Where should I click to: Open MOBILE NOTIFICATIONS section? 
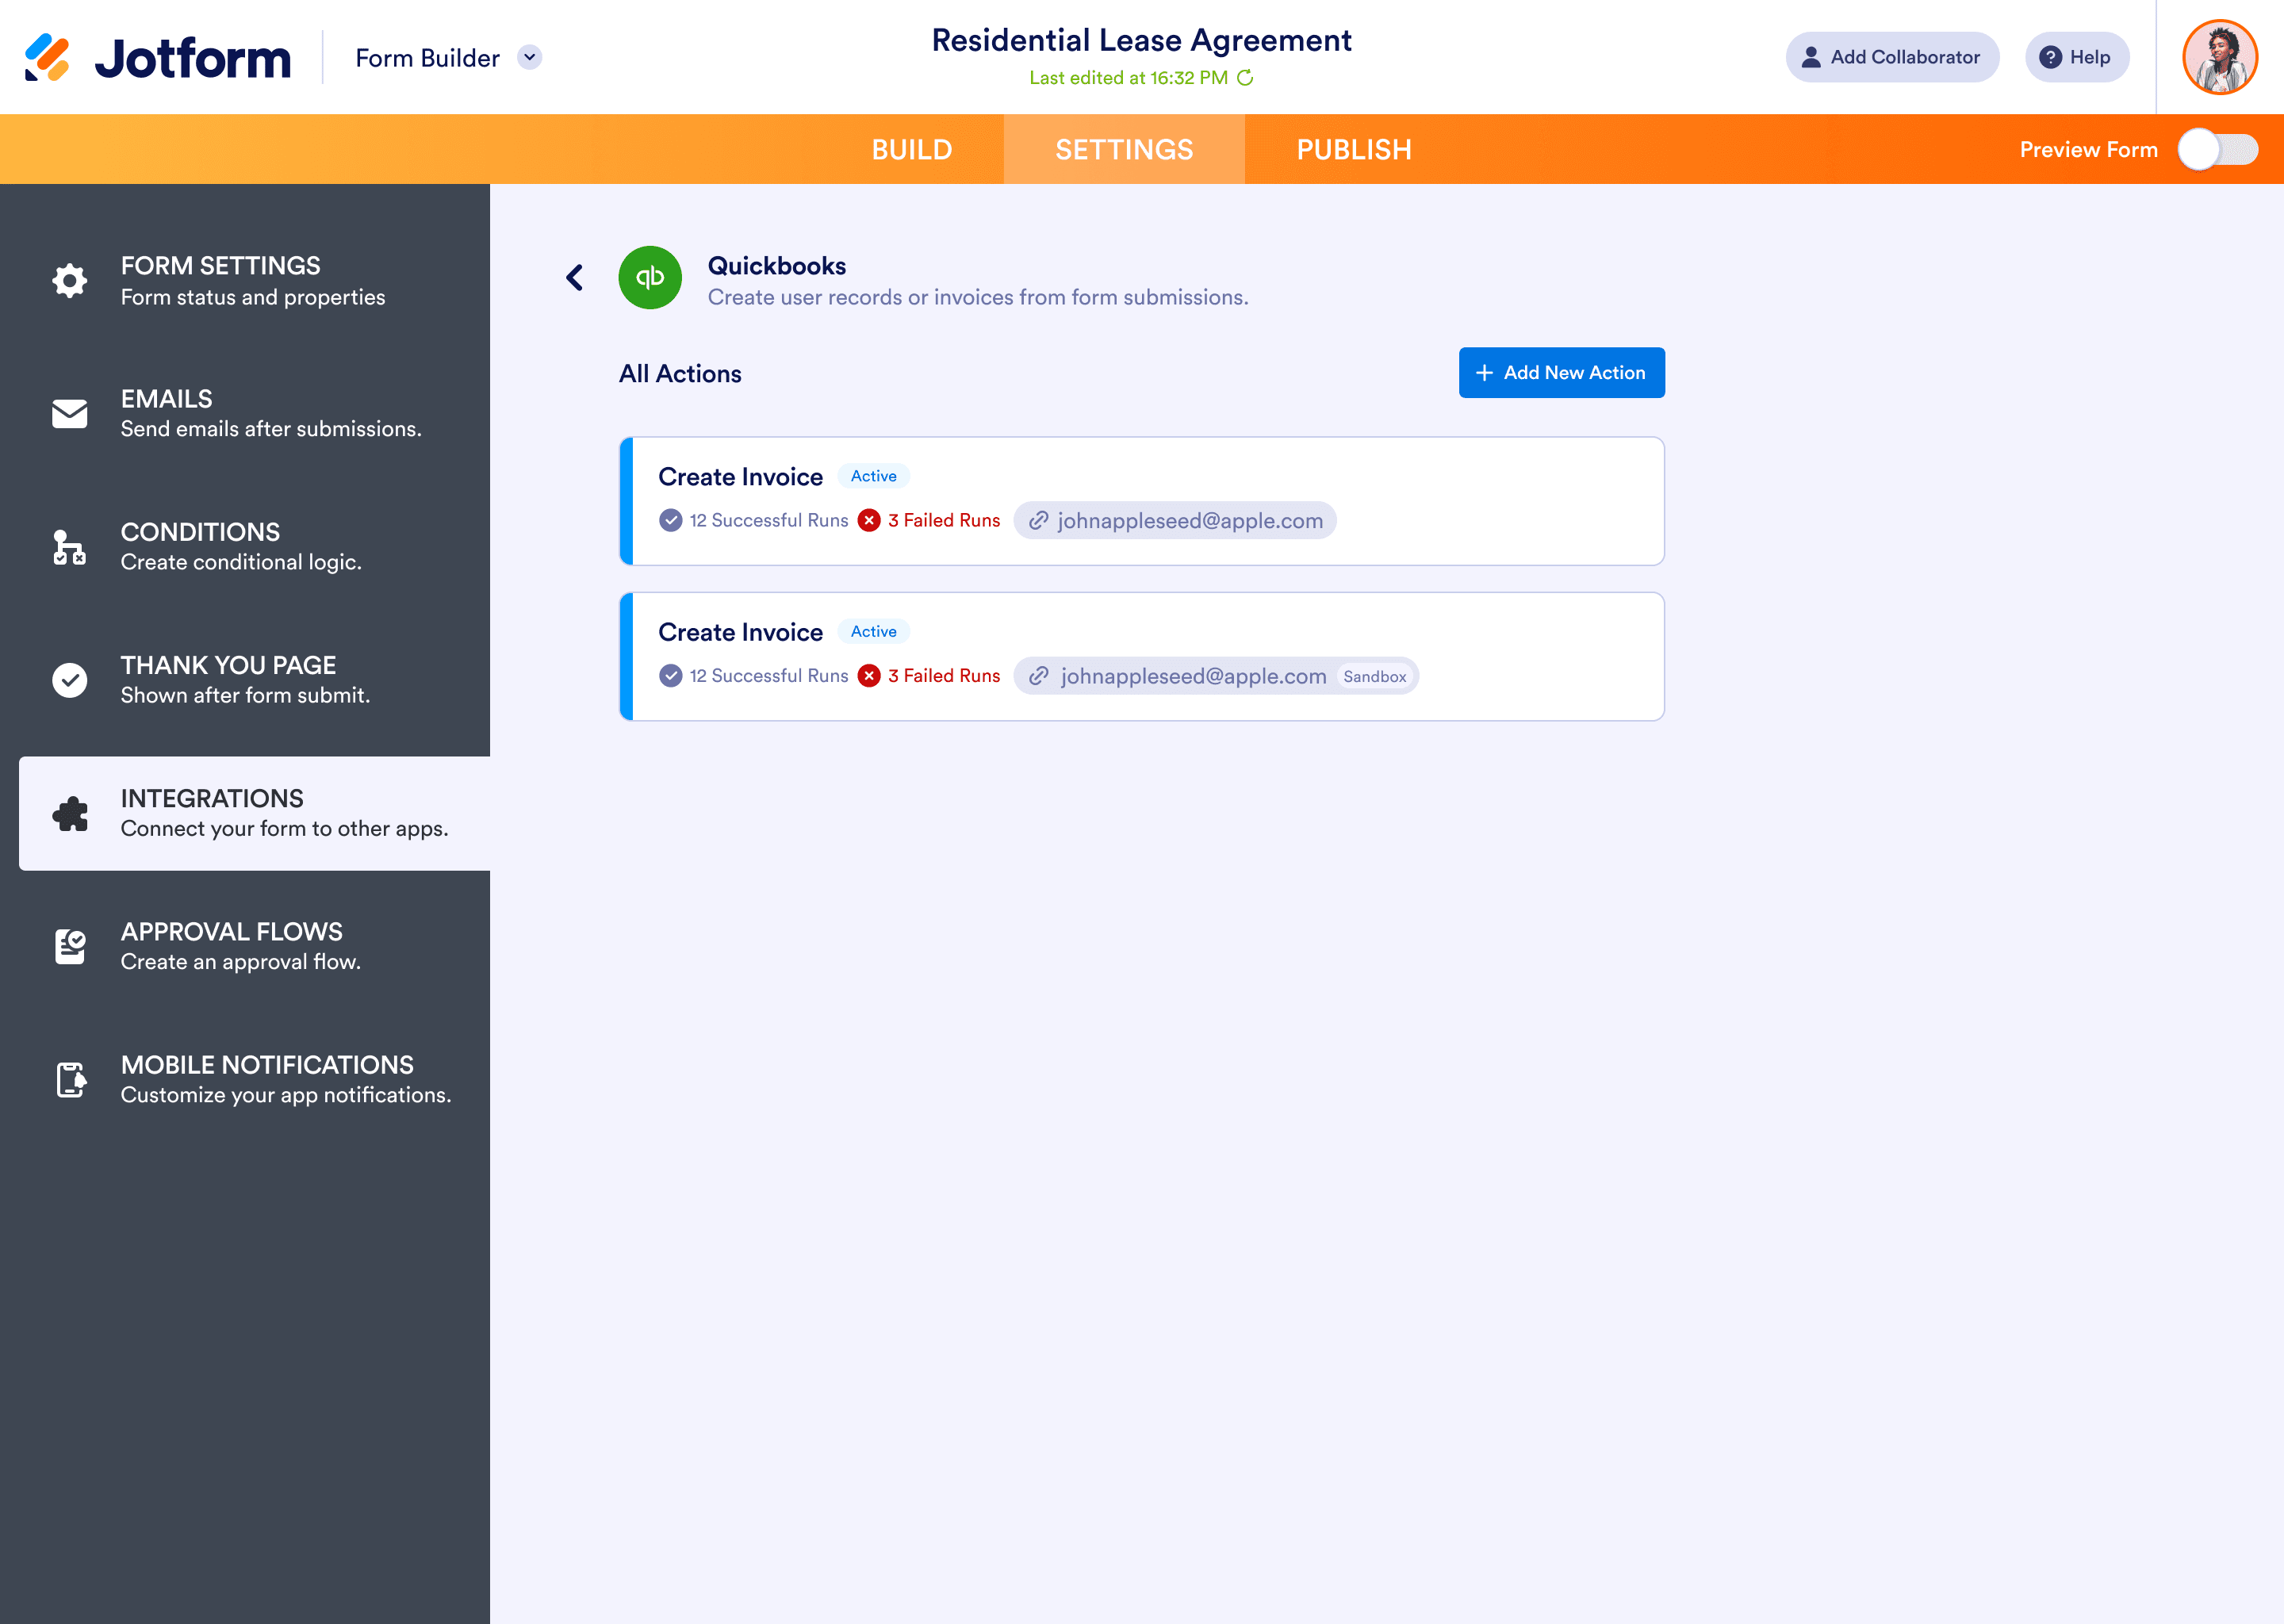click(245, 1080)
